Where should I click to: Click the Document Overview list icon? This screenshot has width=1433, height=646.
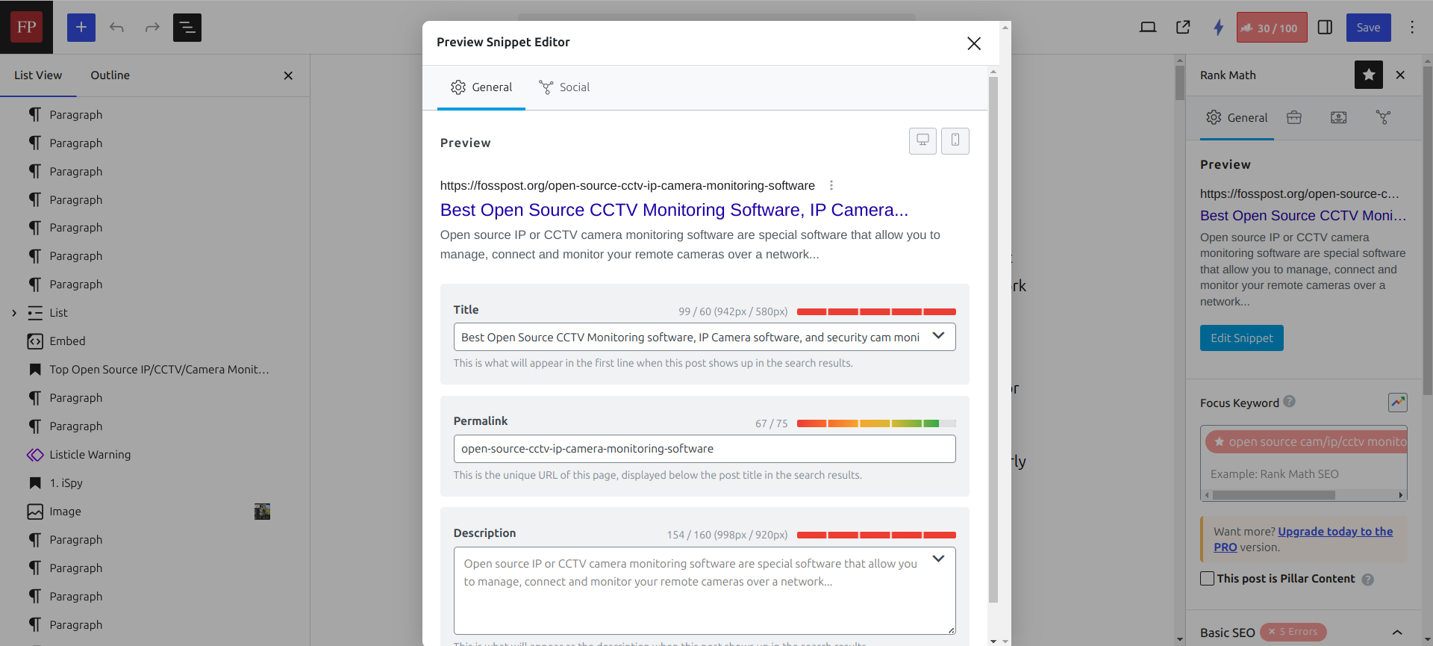[x=187, y=28]
